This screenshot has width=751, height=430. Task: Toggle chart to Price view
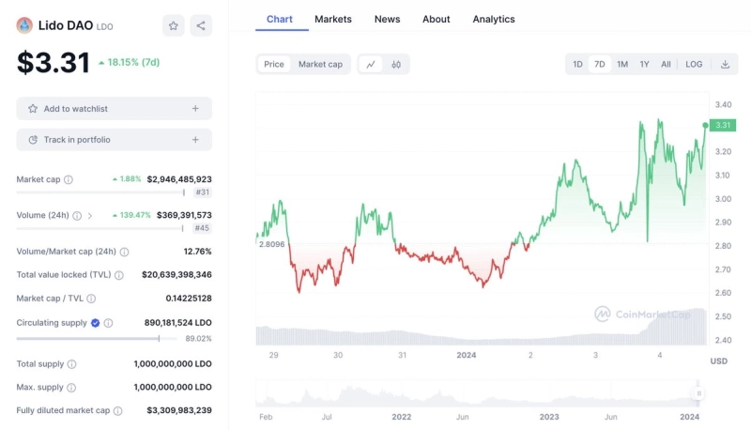pyautogui.click(x=274, y=65)
